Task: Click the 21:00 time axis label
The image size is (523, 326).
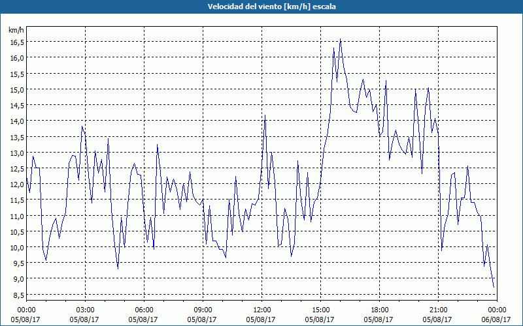Action: click(x=438, y=310)
